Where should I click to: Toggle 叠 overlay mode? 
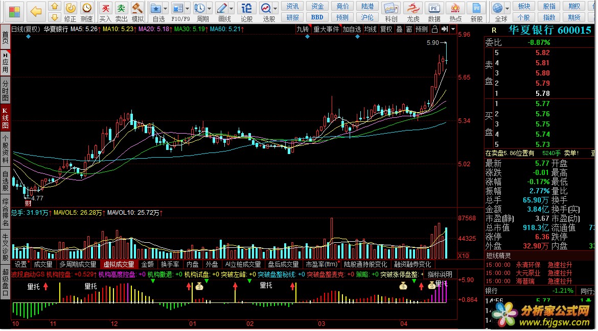coord(399,29)
